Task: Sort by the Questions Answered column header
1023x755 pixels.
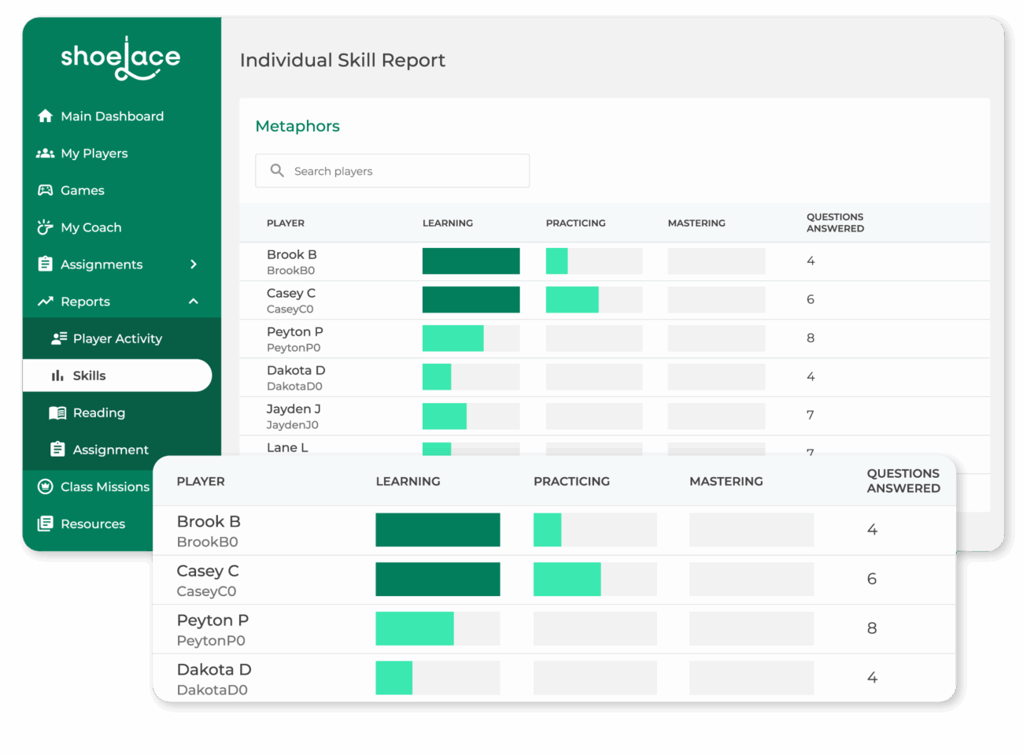Action: tap(834, 223)
